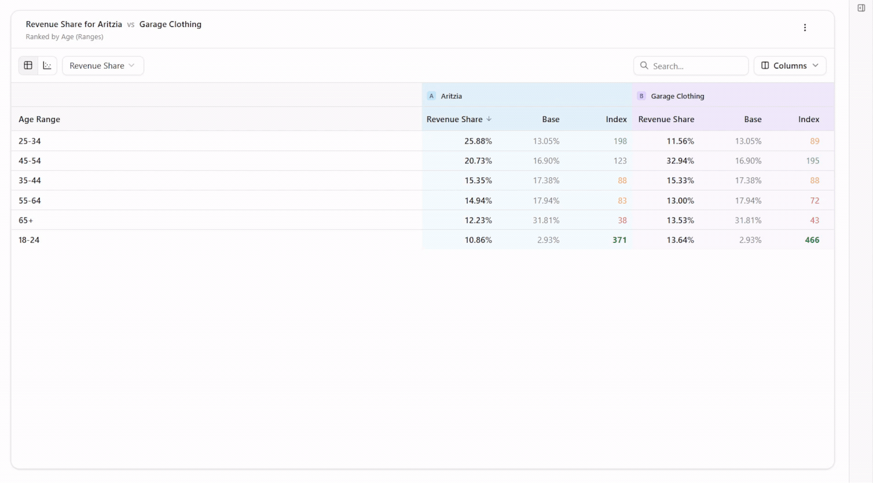Image resolution: width=873 pixels, height=483 pixels.
Task: Click Aritzia index value 38
Action: tap(622, 220)
